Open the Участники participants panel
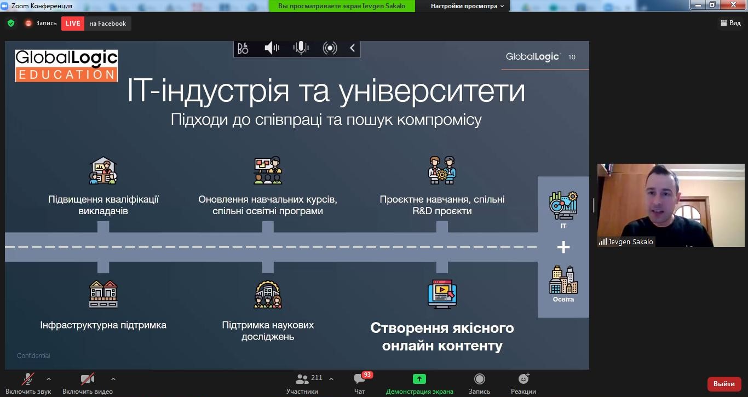748x397 pixels. pyautogui.click(x=302, y=383)
